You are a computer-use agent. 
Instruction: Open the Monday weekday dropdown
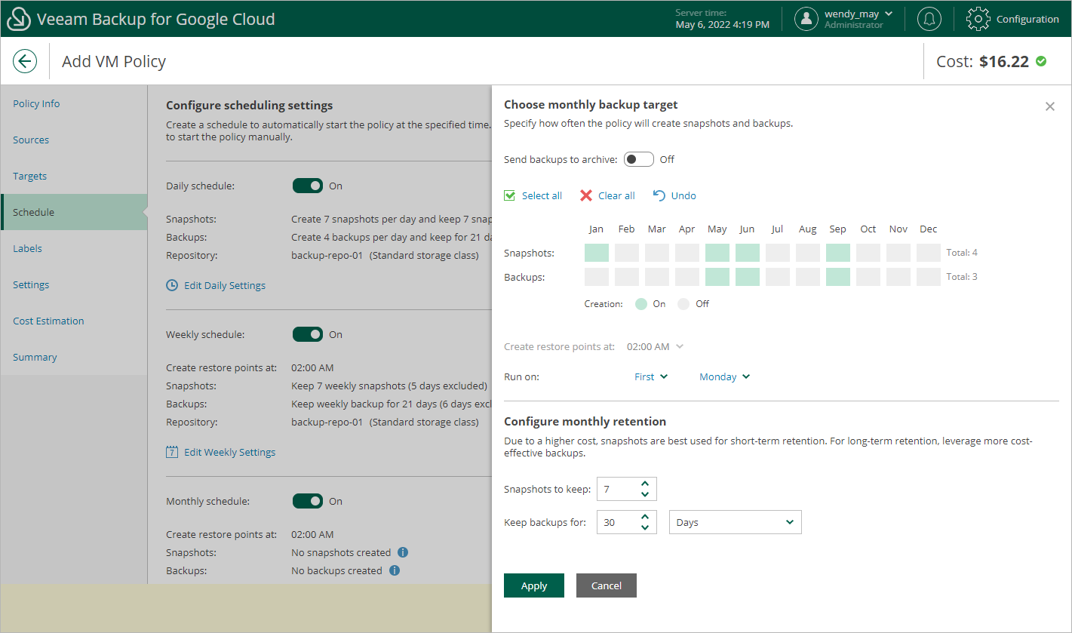[725, 376]
